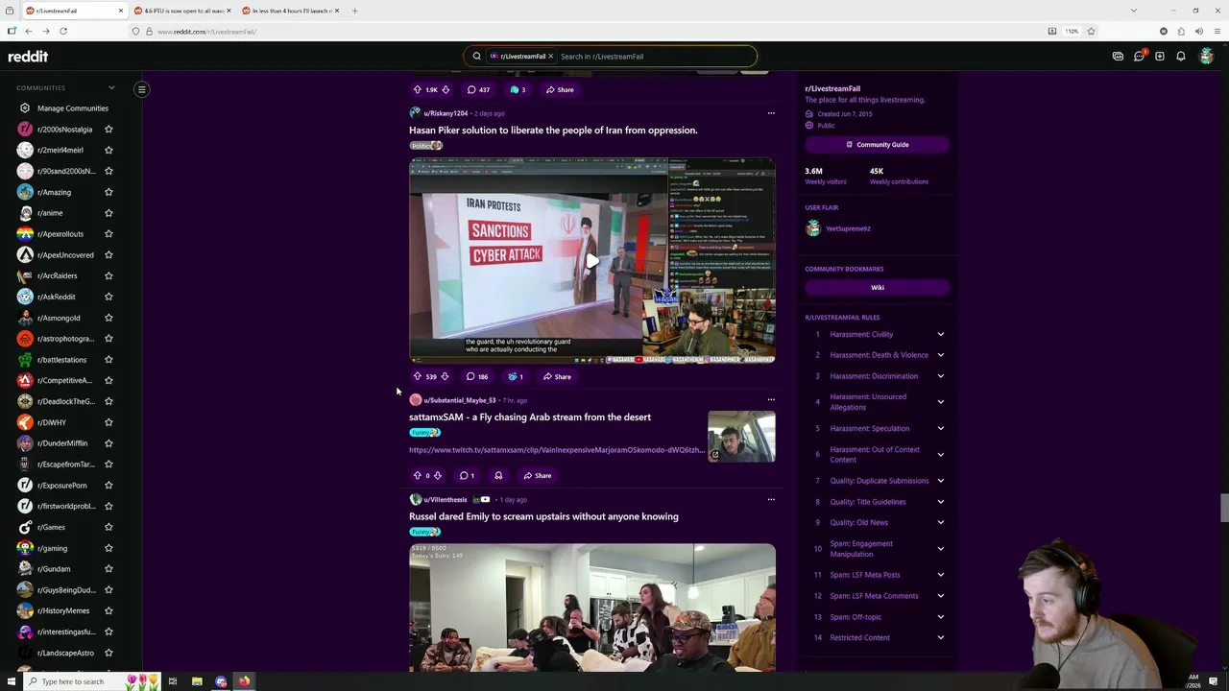Expand rule 12 Spam: LSF Meta Comments
Screen dimensions: 1229x691
coord(940,596)
